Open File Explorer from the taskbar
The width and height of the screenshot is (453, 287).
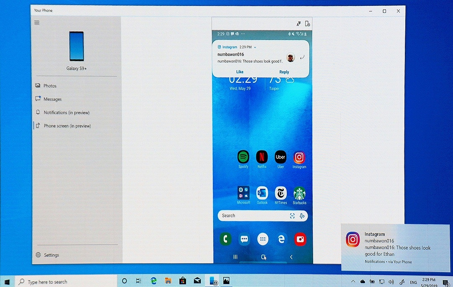pyautogui.click(x=168, y=281)
